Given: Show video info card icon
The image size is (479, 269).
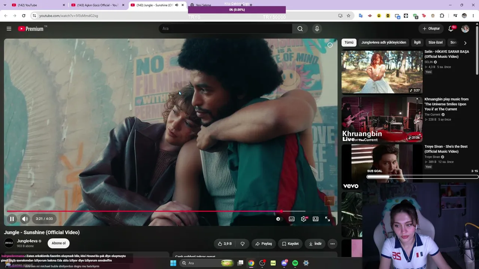Looking at the screenshot, I should [330, 45].
